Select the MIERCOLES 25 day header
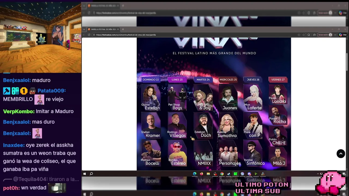This screenshot has width=349, height=196. 228,79
